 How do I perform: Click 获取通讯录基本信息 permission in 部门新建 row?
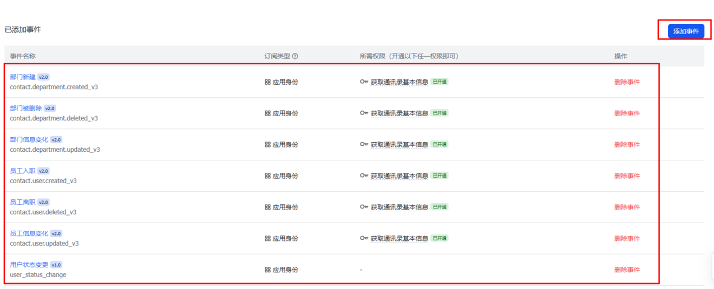(399, 82)
